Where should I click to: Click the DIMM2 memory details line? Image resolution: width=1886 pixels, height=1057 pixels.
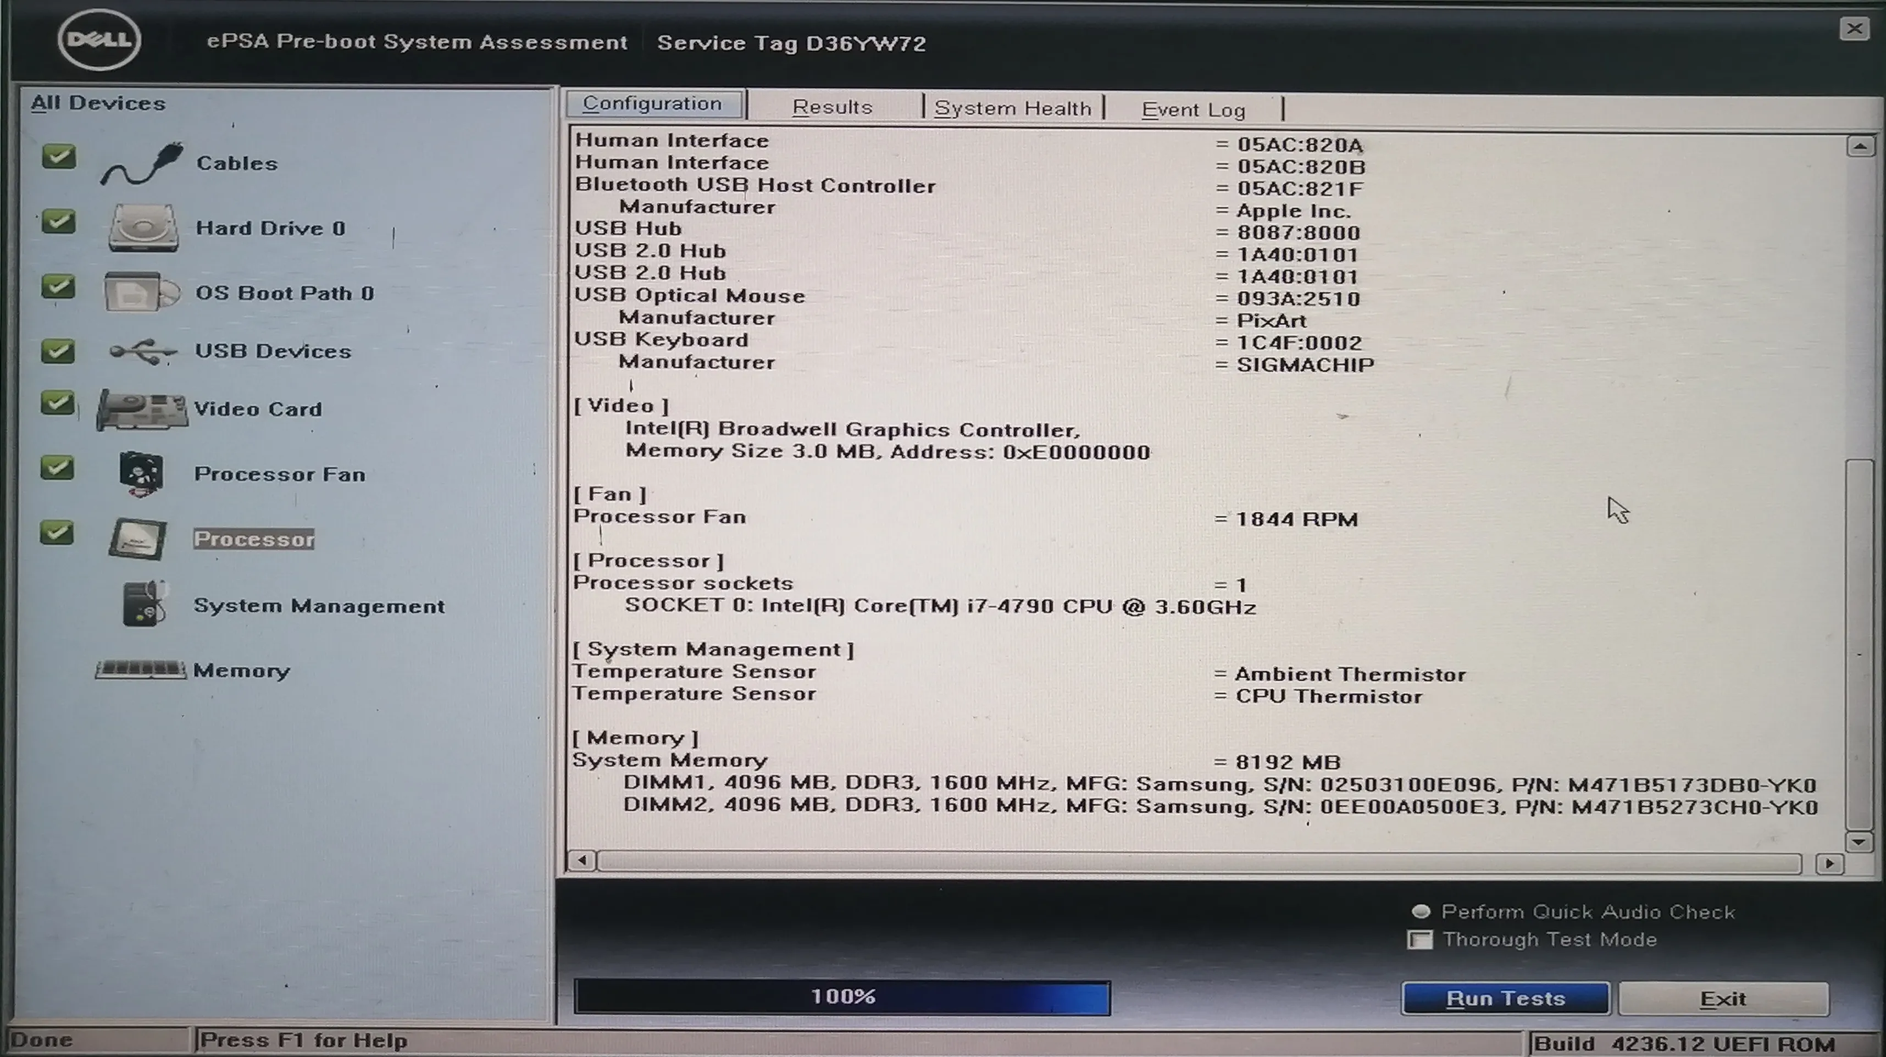pyautogui.click(x=1221, y=806)
